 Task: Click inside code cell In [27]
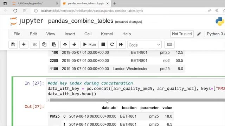[136, 89]
